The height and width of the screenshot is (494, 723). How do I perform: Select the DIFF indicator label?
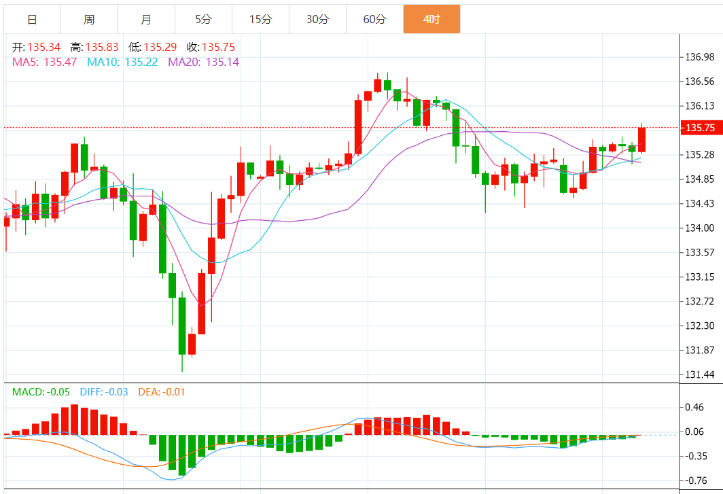(103, 392)
